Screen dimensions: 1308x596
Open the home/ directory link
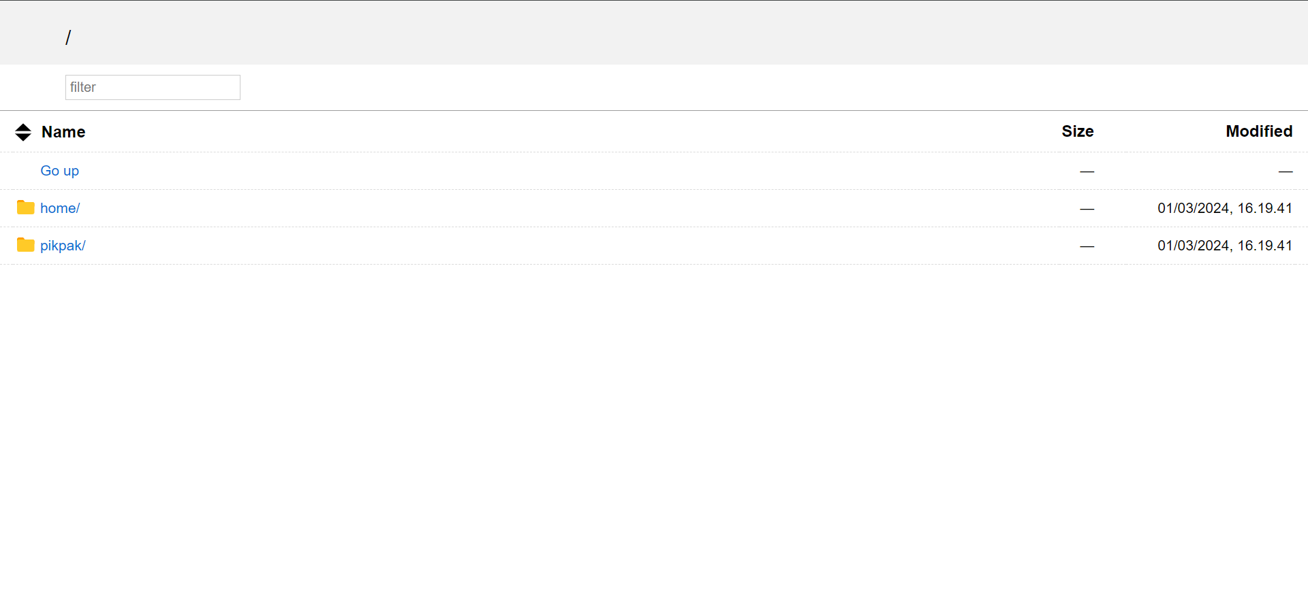click(60, 208)
